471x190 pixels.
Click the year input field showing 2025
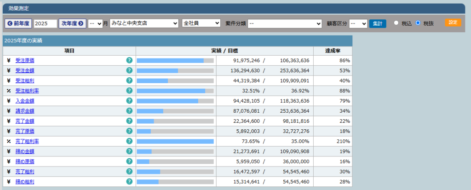[x=45, y=23]
